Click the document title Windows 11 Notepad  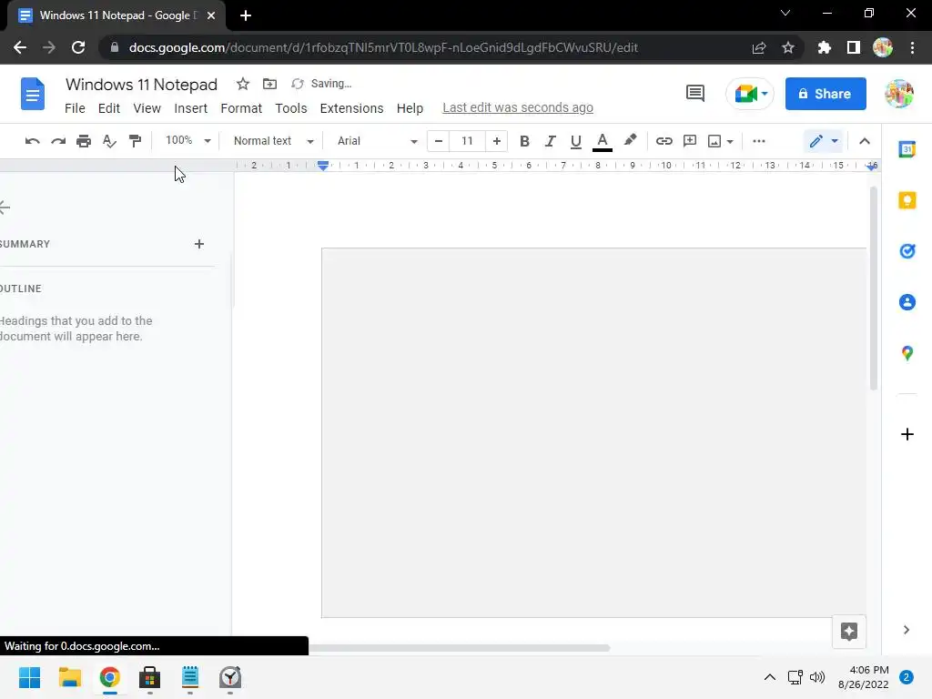tap(141, 85)
